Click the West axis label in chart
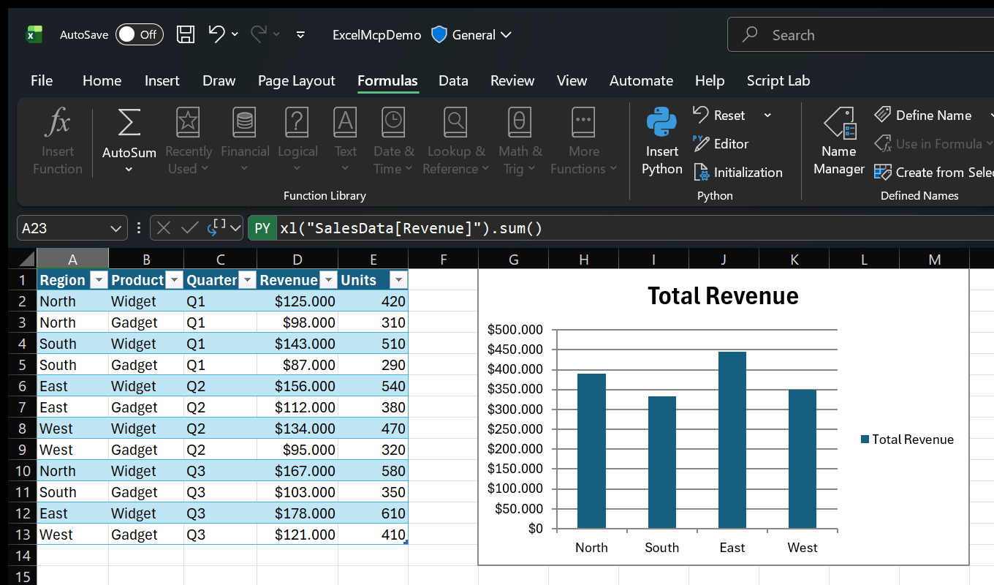 [803, 548]
